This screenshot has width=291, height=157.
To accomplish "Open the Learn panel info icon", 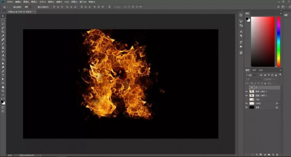I will coord(241,15).
